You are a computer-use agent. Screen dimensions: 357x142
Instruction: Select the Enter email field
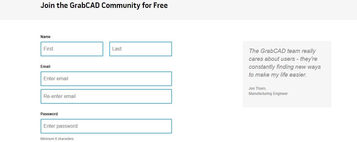[x=106, y=79]
